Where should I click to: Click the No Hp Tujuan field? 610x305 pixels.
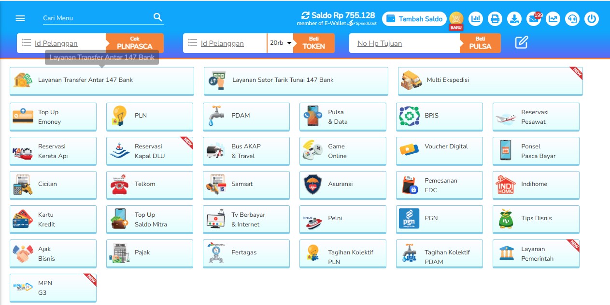tap(404, 43)
